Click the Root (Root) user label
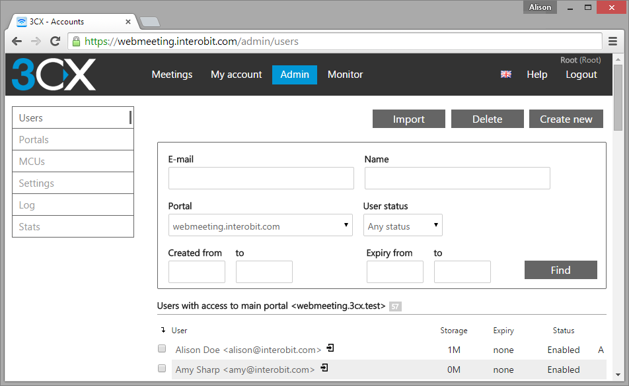The image size is (629, 386). pyautogui.click(x=581, y=60)
